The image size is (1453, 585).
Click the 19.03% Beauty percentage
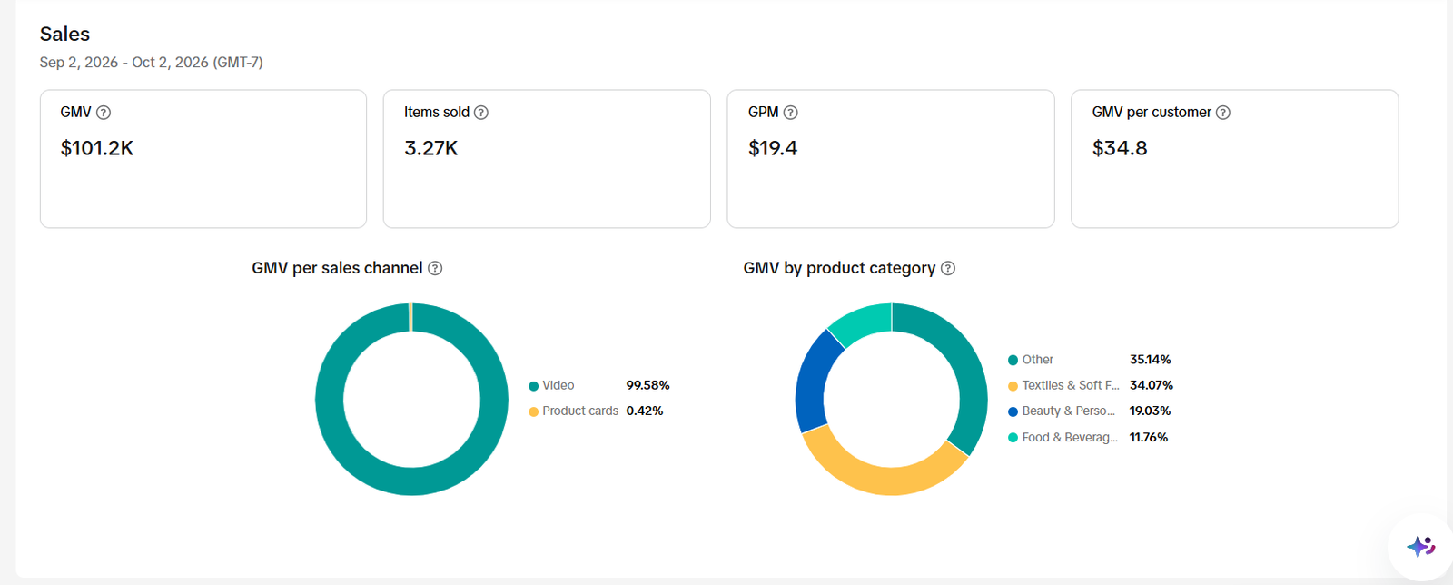[1150, 411]
